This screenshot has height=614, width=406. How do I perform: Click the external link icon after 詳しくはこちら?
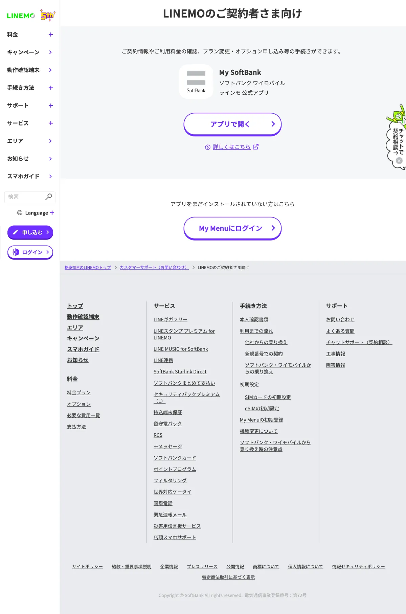[x=256, y=147]
